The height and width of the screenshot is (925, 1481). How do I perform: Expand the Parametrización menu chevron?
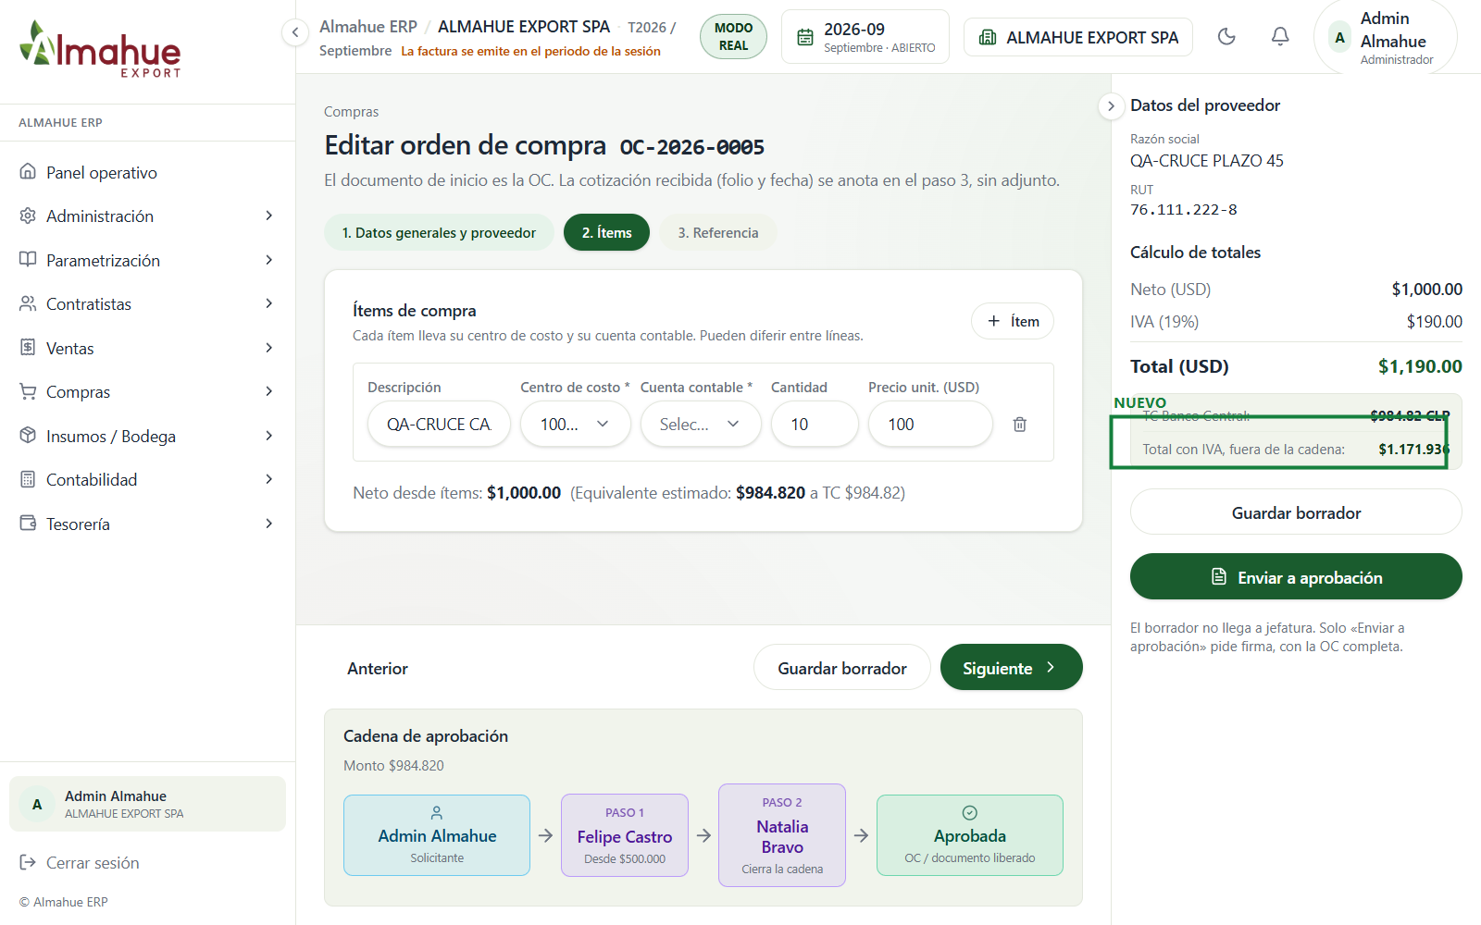pos(269,260)
